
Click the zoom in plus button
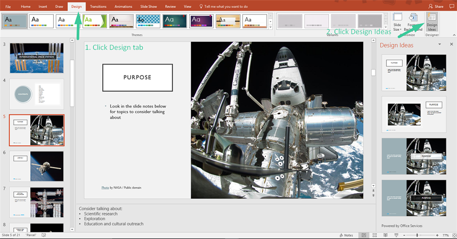point(437,235)
